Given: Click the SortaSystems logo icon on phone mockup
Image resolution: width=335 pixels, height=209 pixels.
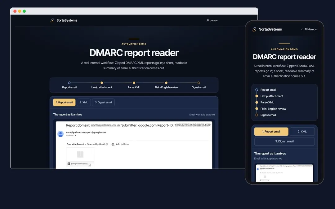Looking at the screenshot, I should coord(254,29).
